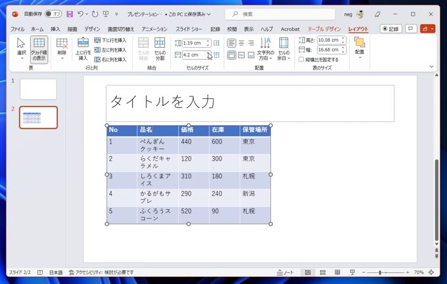Center text horizontally icon

pyautogui.click(x=241, y=43)
